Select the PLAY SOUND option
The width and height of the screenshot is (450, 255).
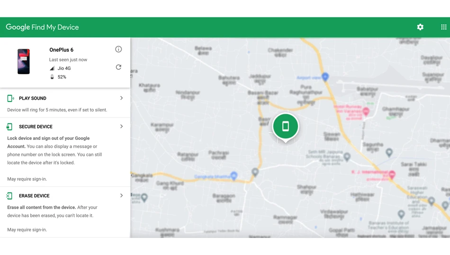click(x=33, y=98)
